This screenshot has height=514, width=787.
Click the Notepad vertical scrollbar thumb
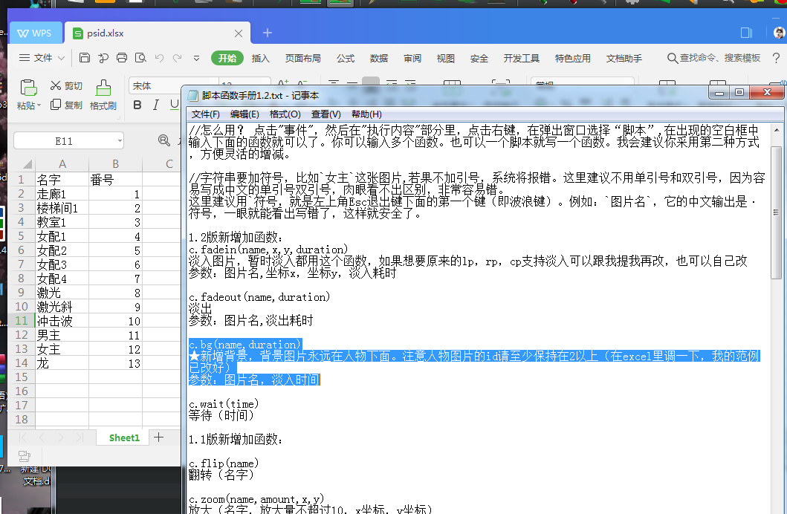776,212
